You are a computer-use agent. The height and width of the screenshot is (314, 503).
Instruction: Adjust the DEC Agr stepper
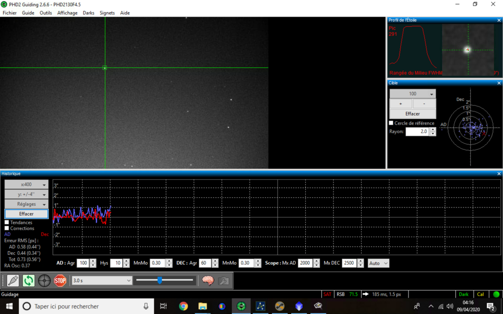tap(215, 263)
